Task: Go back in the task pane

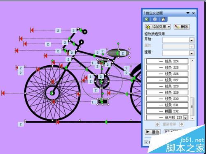Action: pos(147,19)
